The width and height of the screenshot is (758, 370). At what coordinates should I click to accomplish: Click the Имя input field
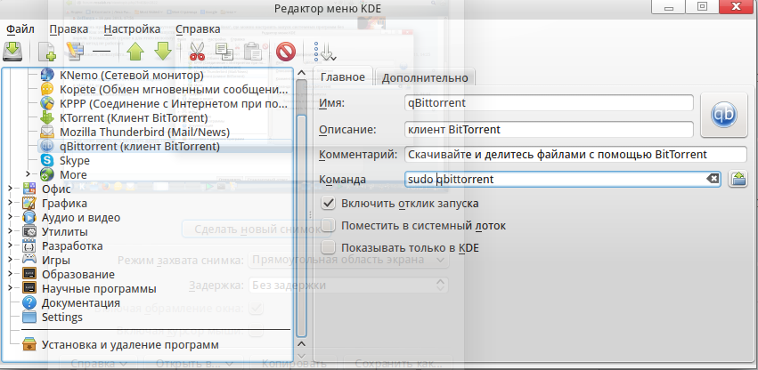pyautogui.click(x=549, y=103)
